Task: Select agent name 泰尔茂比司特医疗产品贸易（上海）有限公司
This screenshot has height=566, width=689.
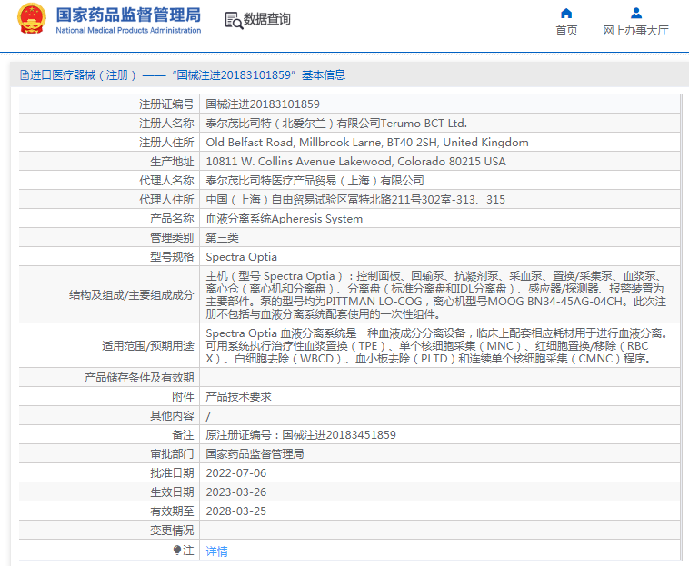Action: click(315, 181)
